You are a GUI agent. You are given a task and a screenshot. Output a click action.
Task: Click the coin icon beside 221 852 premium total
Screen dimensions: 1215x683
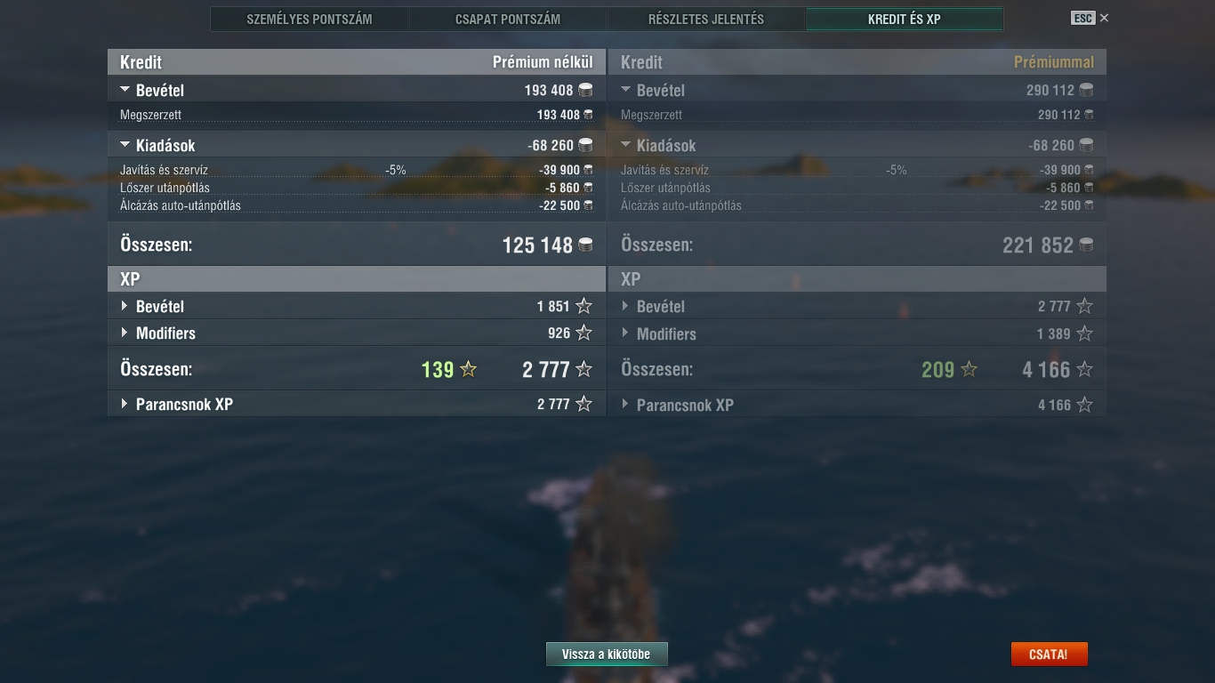click(x=1086, y=245)
